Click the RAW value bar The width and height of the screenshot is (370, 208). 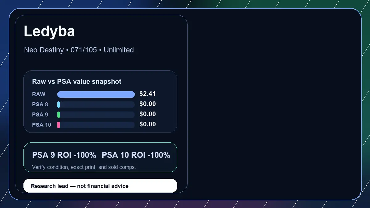click(96, 94)
